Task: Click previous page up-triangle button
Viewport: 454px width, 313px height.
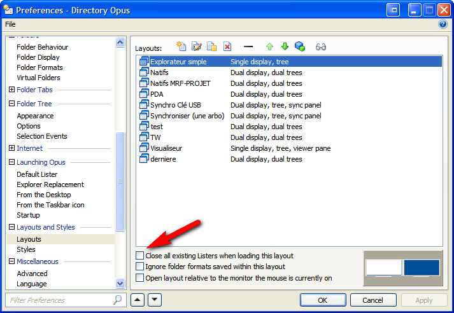Action: click(x=138, y=300)
